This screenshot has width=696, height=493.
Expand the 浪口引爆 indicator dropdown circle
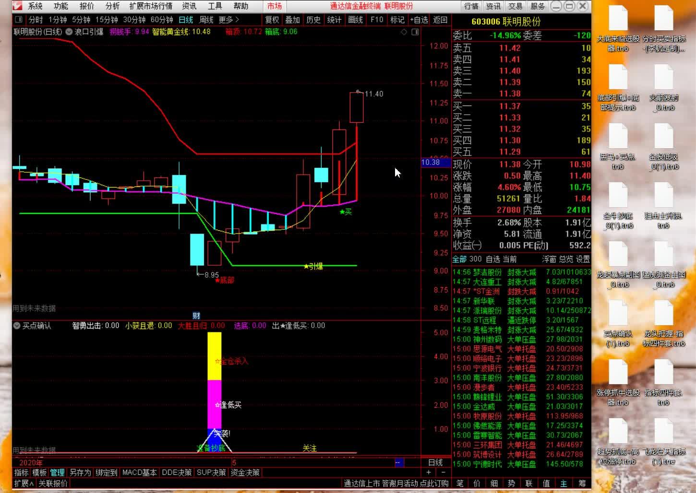click(x=69, y=32)
